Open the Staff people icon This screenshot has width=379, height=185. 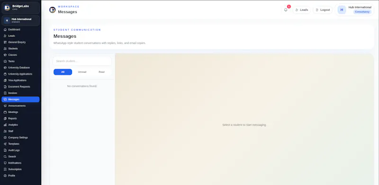point(5,131)
